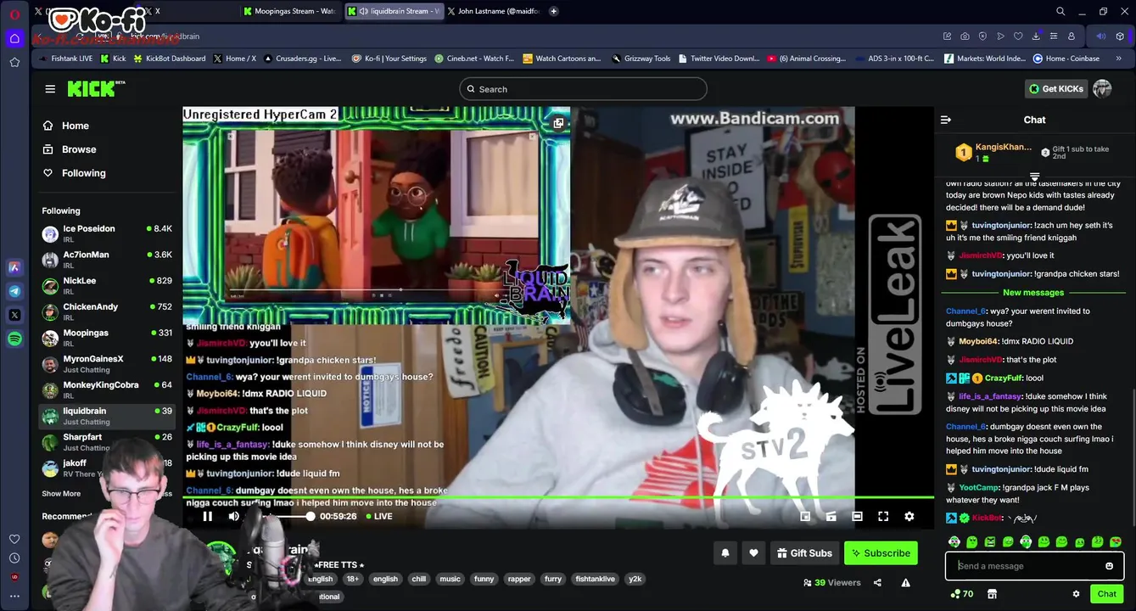Open the user profile avatar menu
Viewport: 1136px width, 611px height.
[x=1102, y=88]
